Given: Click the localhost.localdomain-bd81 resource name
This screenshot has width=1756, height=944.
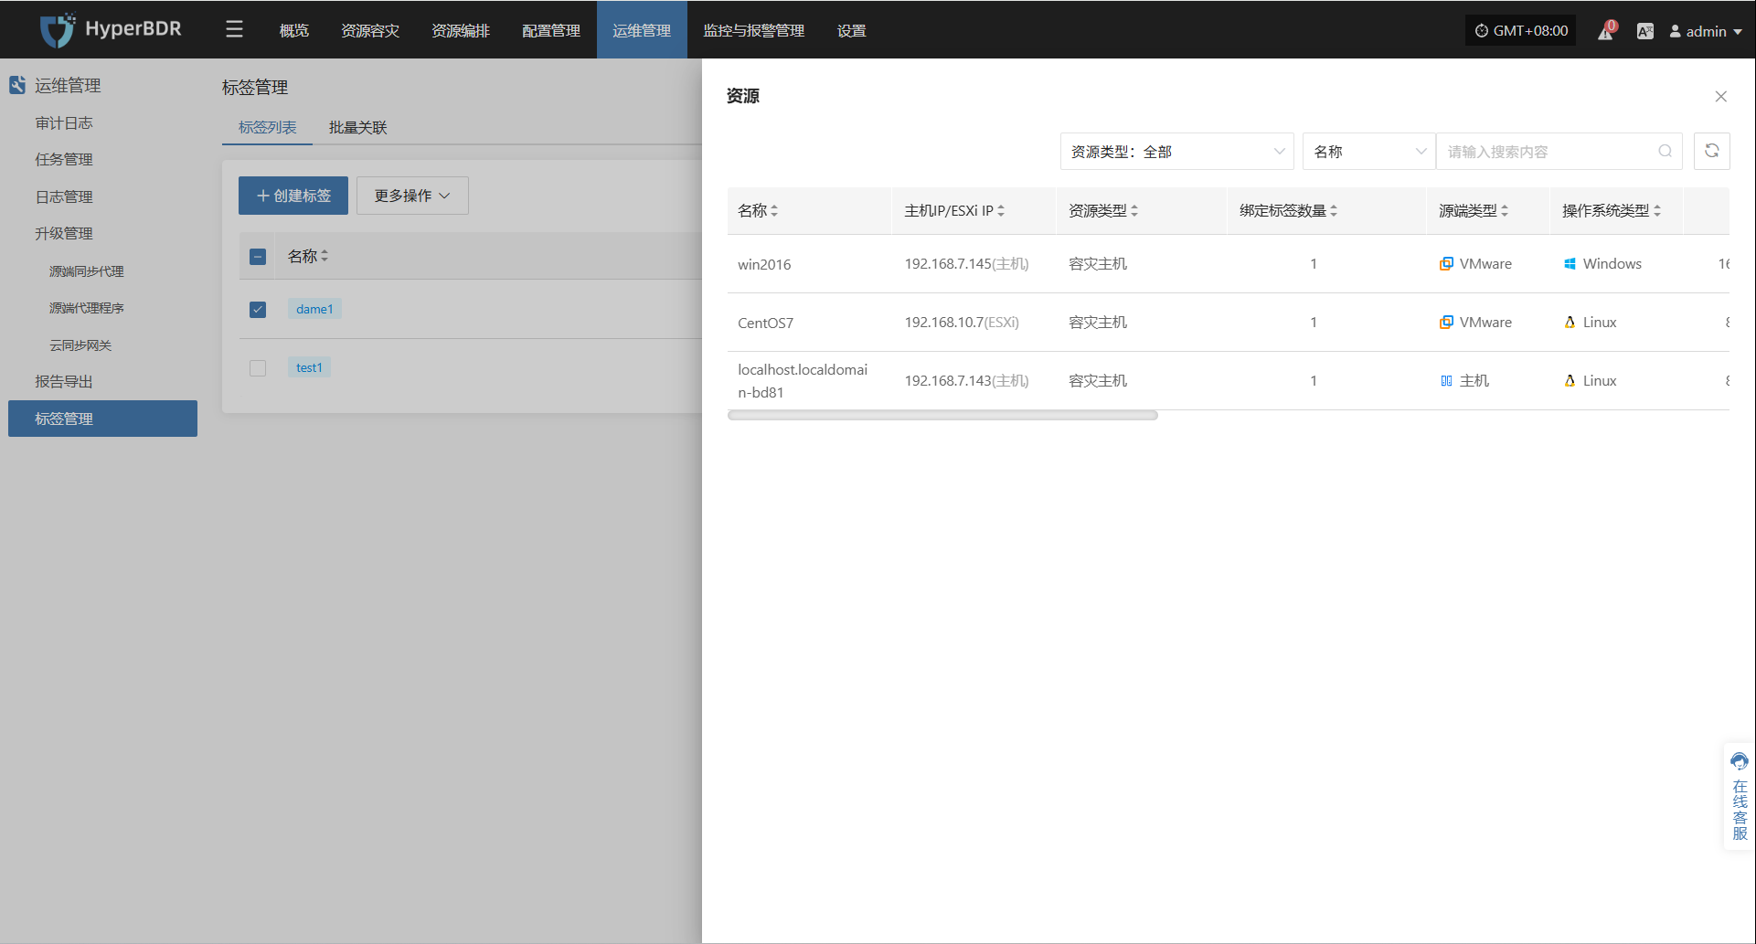Looking at the screenshot, I should pyautogui.click(x=803, y=381).
